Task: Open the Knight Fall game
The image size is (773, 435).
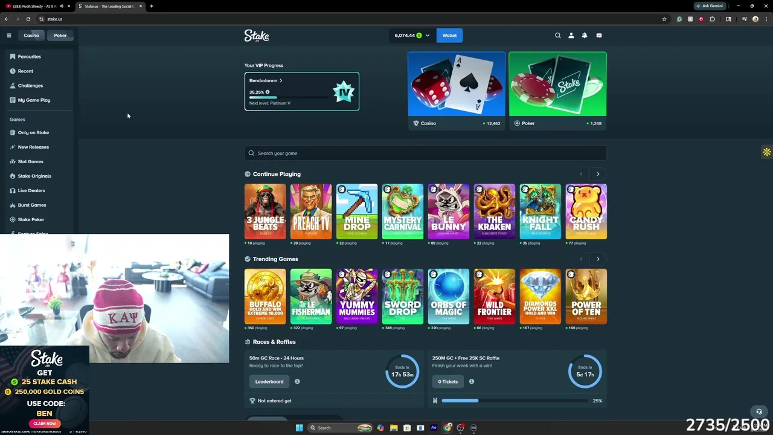Action: [540, 211]
